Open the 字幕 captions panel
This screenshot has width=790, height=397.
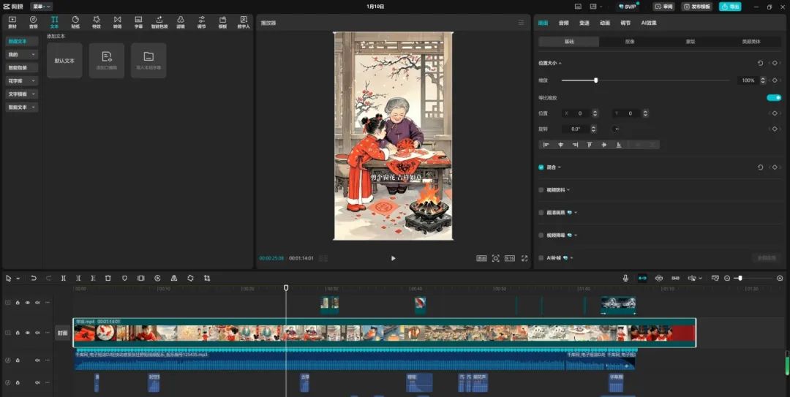(x=138, y=22)
